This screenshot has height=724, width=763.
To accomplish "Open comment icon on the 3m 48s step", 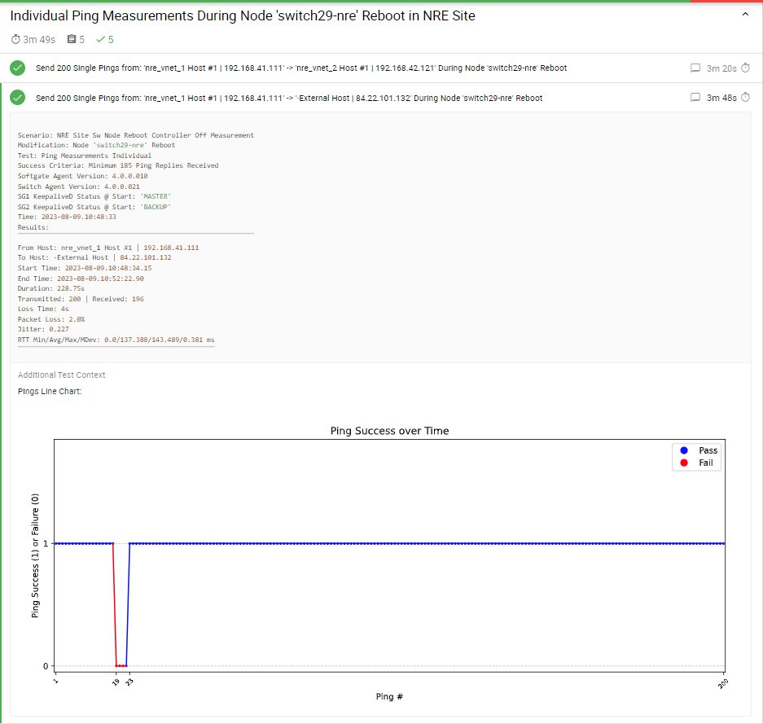I will pyautogui.click(x=695, y=98).
